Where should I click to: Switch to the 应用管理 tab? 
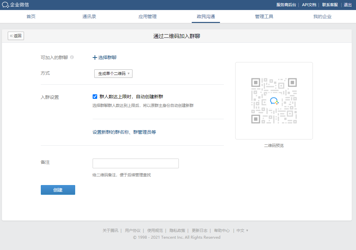[x=148, y=16]
